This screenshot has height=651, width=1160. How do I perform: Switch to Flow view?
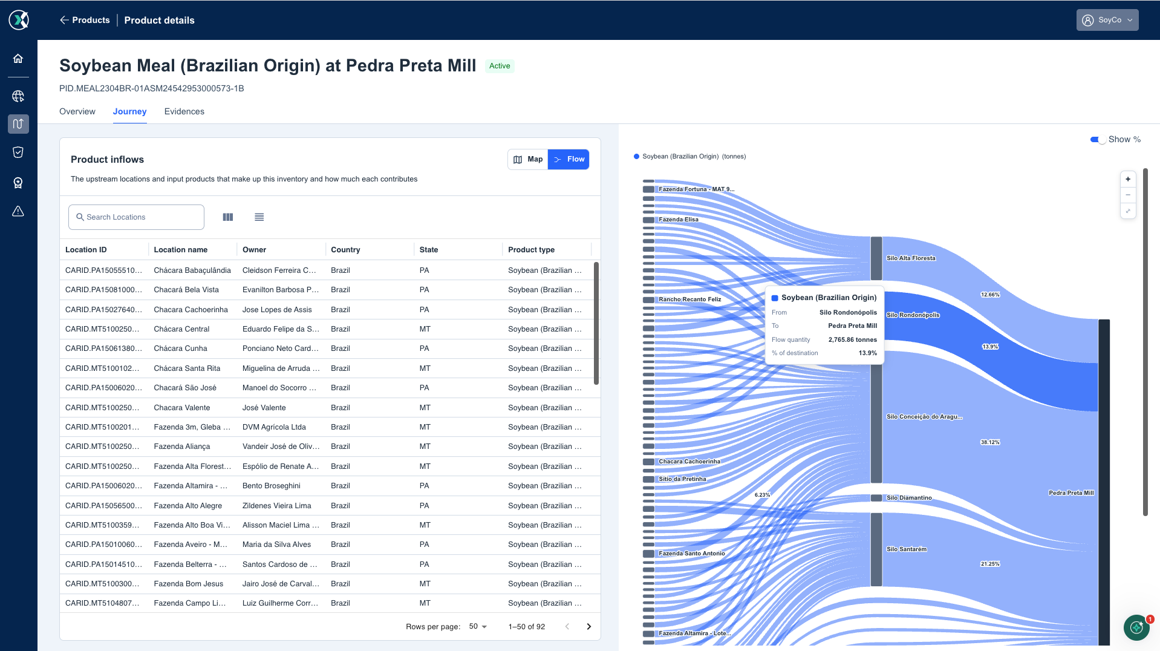pyautogui.click(x=569, y=159)
